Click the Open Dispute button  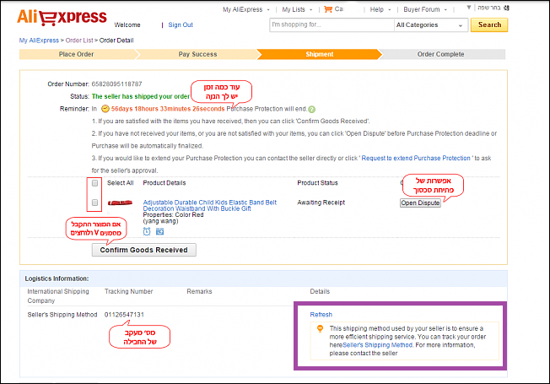[x=420, y=203]
